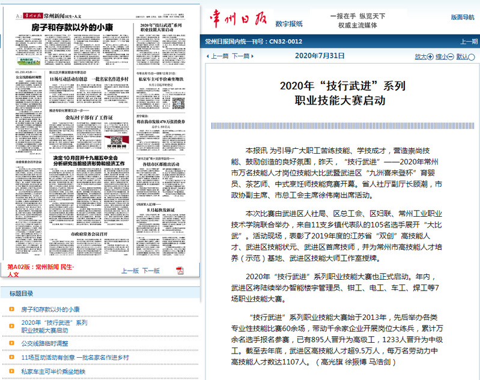
Task: Click paragraph starting 本报讯 为引导广大职工
Action: tap(337, 173)
